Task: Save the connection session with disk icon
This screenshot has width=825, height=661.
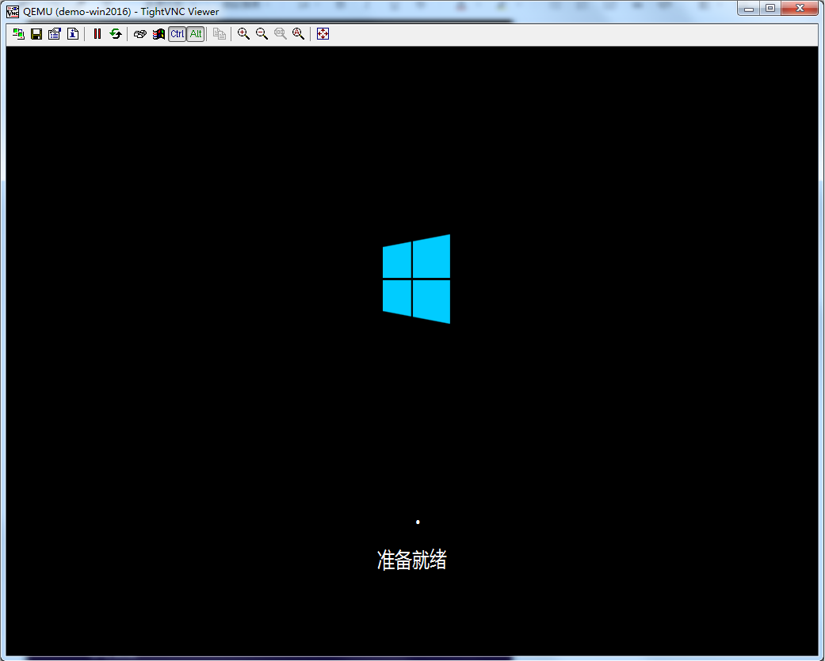Action: (x=36, y=34)
